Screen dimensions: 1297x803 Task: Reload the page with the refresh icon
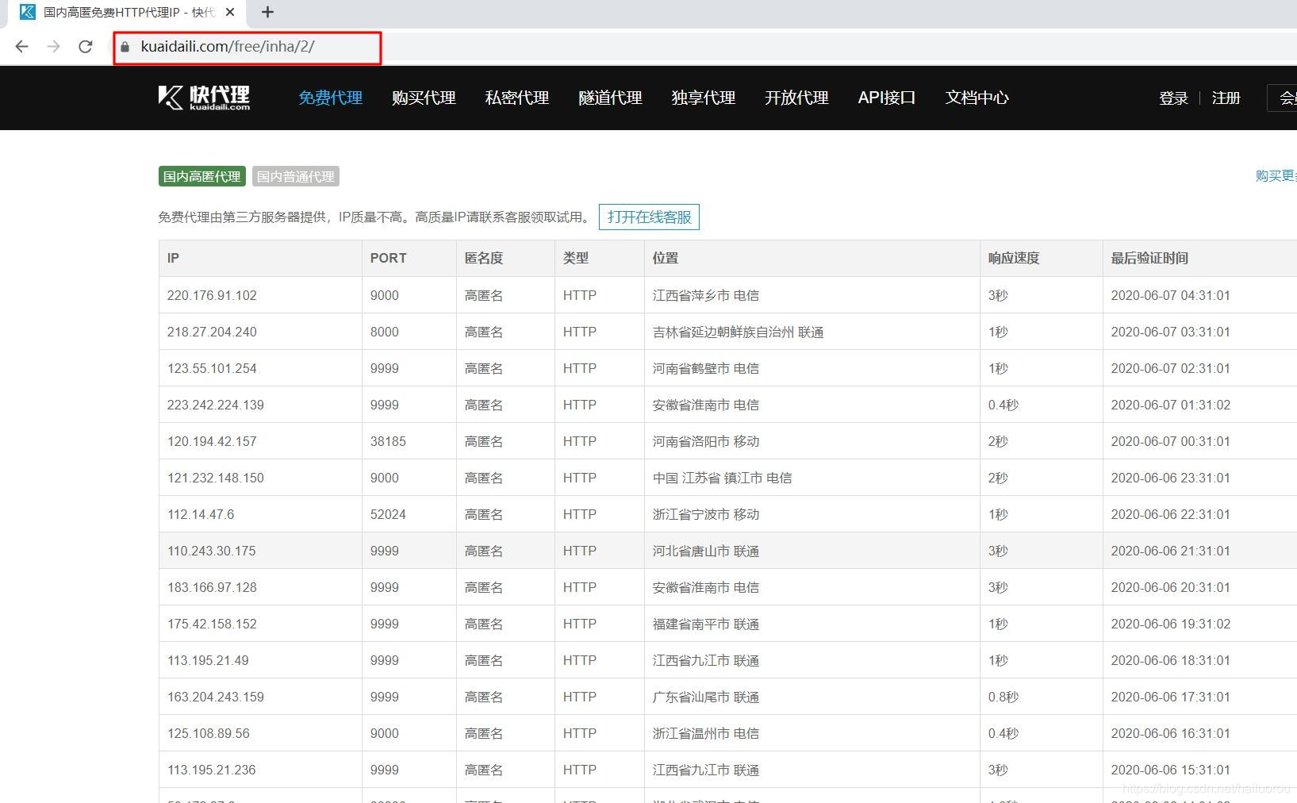(86, 47)
